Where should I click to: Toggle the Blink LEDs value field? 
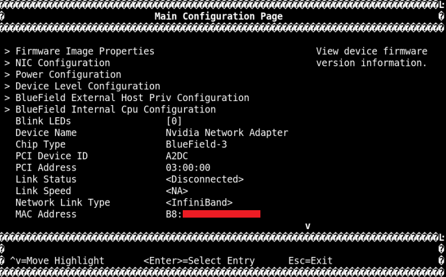[x=174, y=121]
